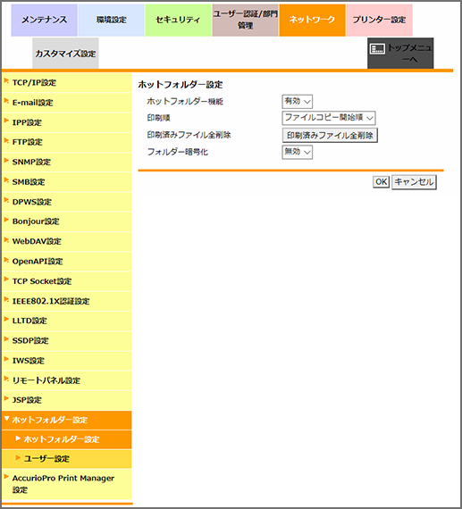The height and width of the screenshot is (509, 462).
Task: Open the プリンター設定 tab
Action: [x=380, y=21]
